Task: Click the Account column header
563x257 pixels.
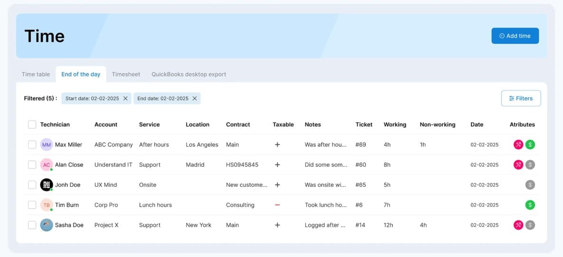Action: [x=106, y=124]
